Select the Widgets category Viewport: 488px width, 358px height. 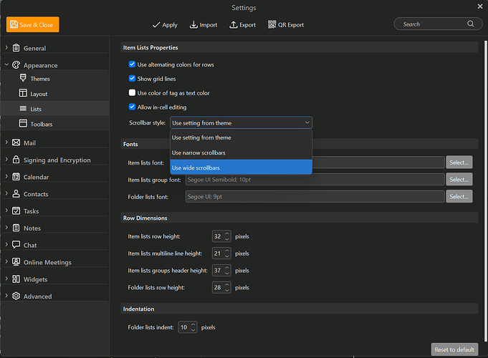pos(36,279)
